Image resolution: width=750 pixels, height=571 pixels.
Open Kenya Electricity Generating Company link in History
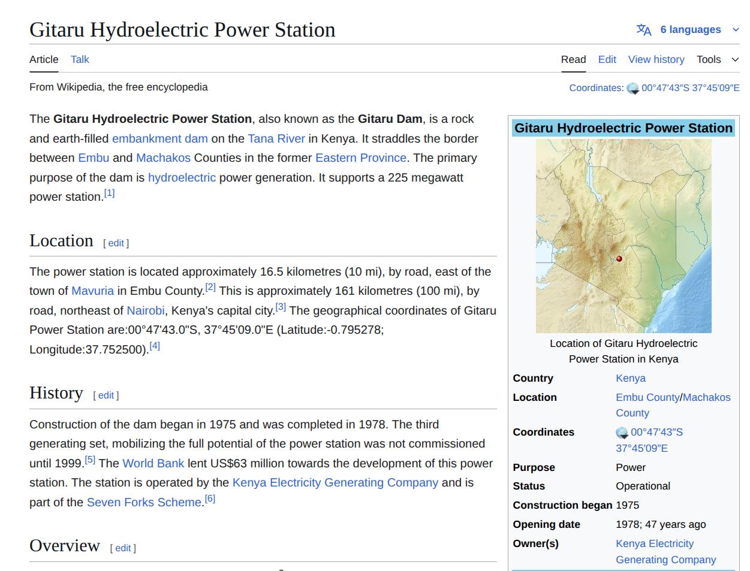tap(335, 482)
